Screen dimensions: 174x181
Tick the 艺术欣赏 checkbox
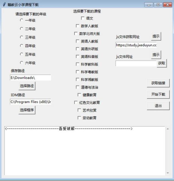click(79, 110)
